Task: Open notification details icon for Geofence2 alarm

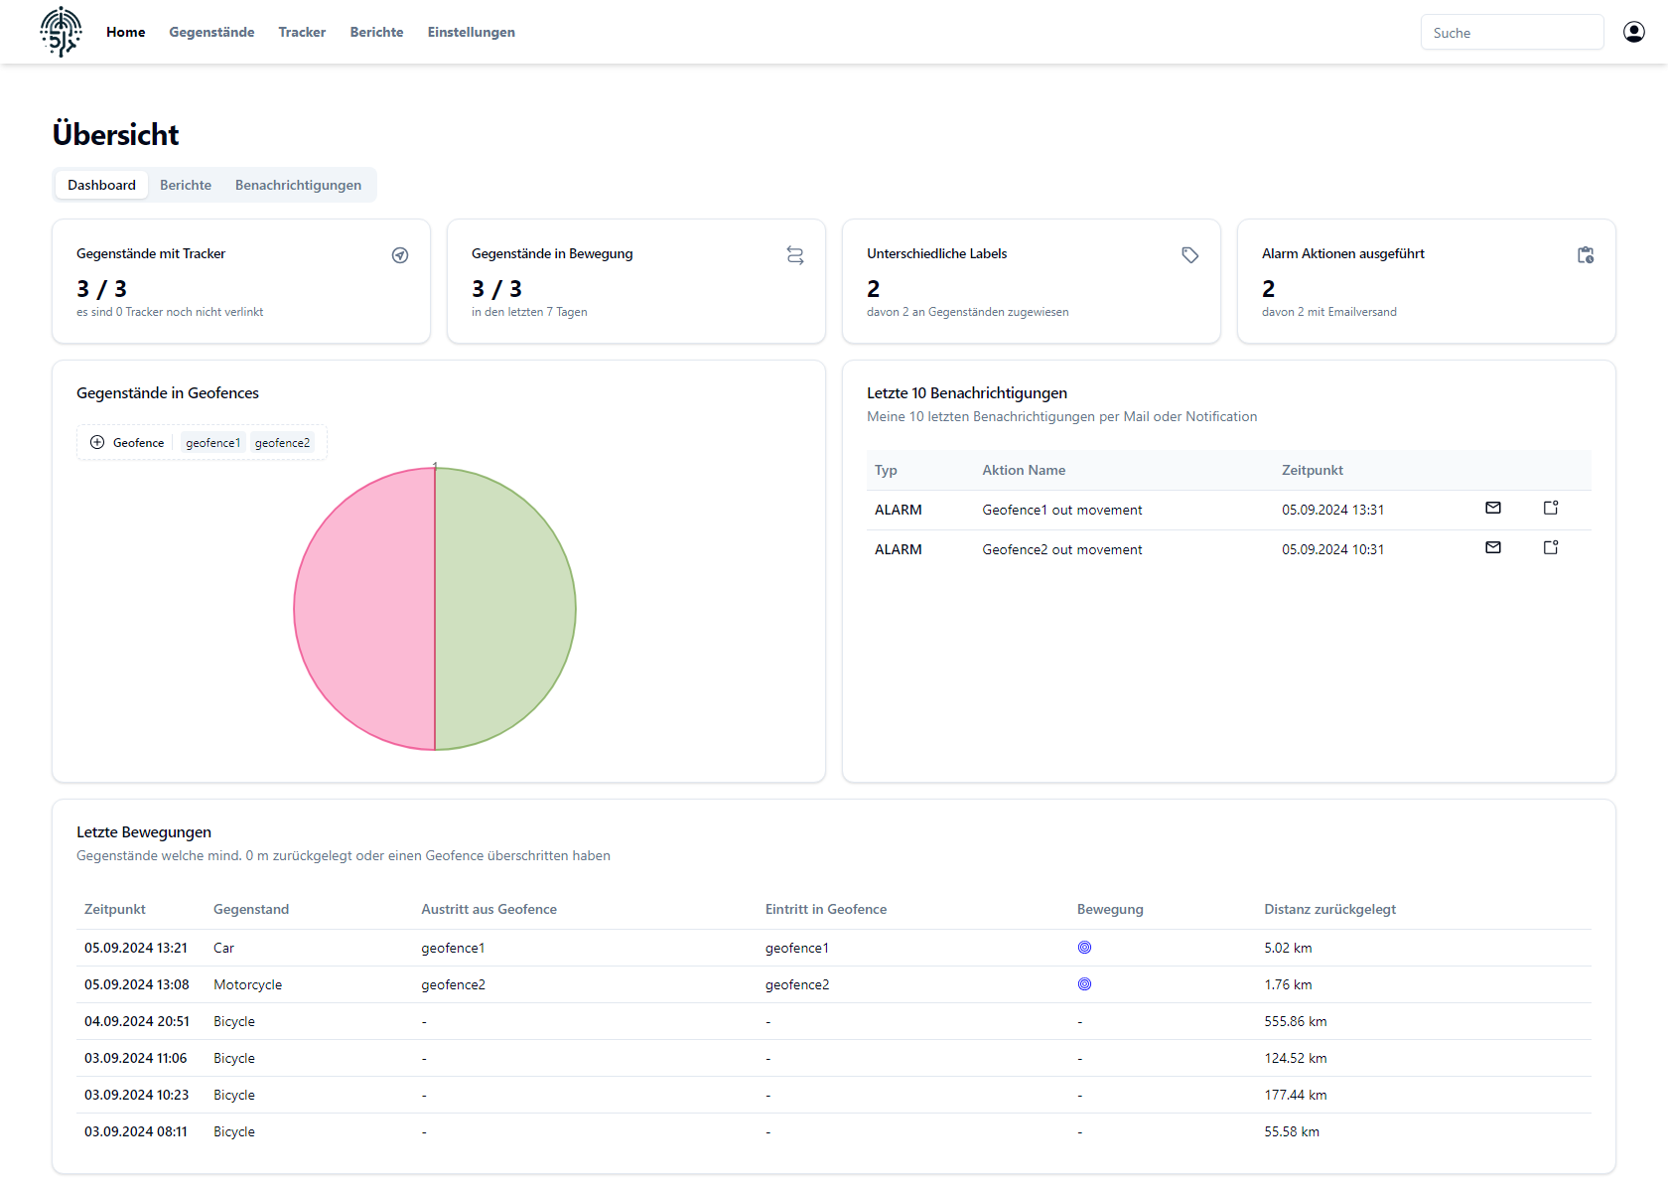Action: pos(1550,548)
